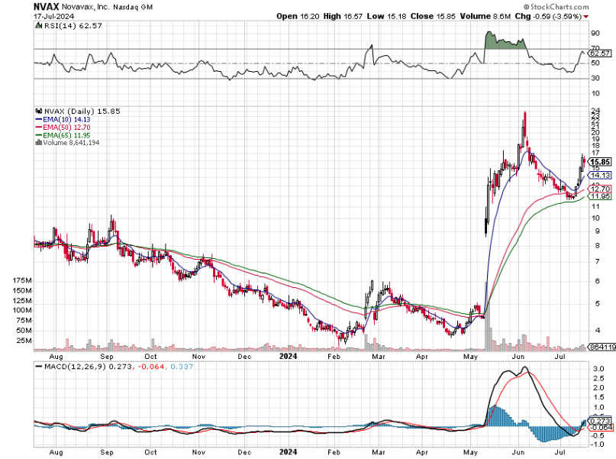The width and height of the screenshot is (616, 459).
Task: Click the Jul label under price chart
Action: coord(560,357)
